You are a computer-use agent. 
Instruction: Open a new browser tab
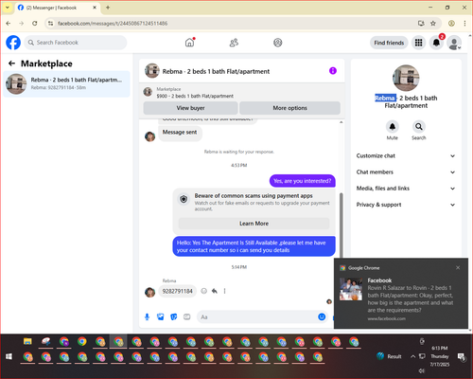[x=108, y=8]
